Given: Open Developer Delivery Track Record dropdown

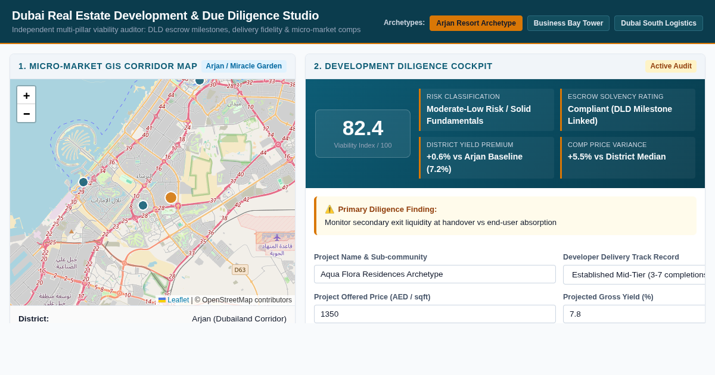Looking at the screenshot, I should [634, 274].
